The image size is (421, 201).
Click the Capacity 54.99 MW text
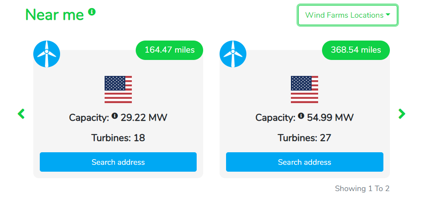[x=304, y=118]
